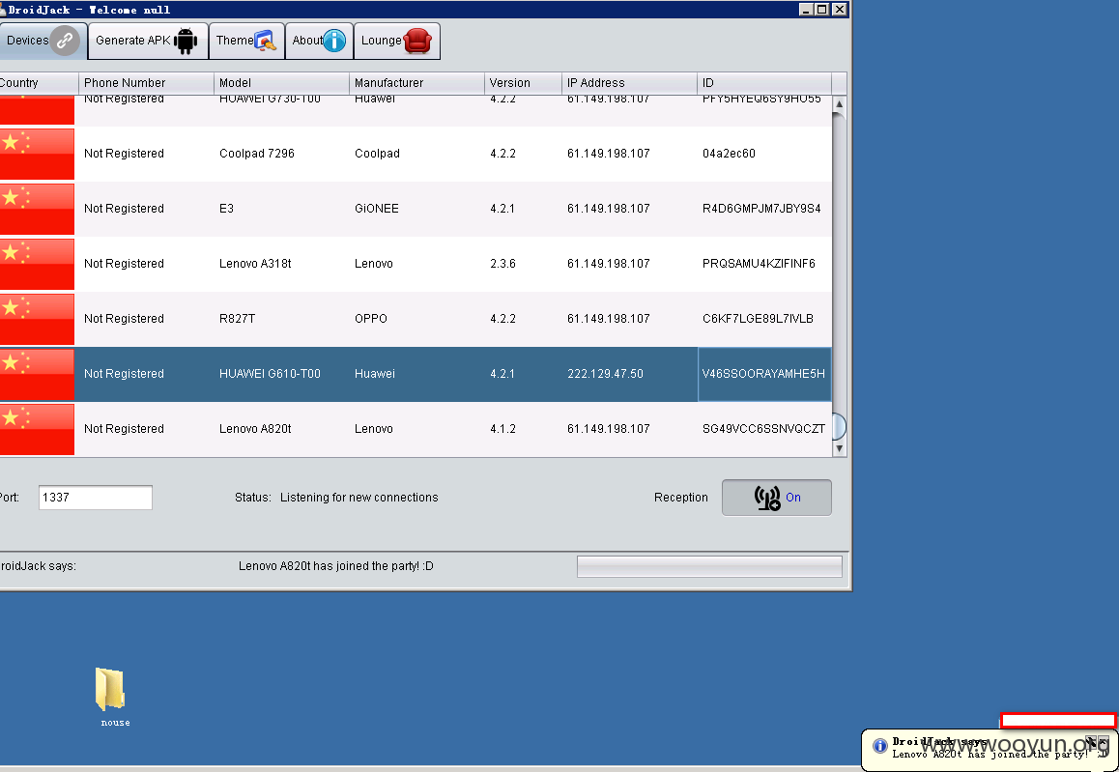This screenshot has height=772, width=1119.
Task: Click China flag in Lenovo A820t row
Action: (x=37, y=429)
